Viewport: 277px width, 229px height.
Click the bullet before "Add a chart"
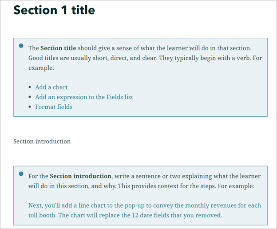[30, 87]
